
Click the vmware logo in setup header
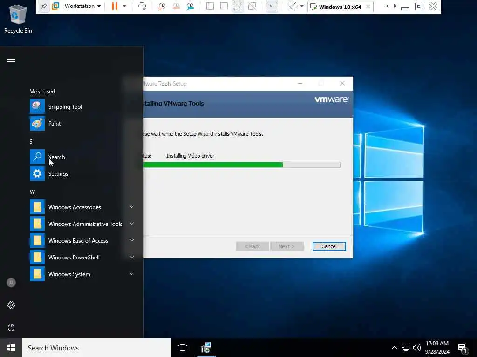click(x=332, y=99)
